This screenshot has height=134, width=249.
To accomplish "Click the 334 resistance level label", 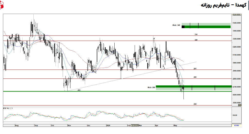I will pos(196,34).
